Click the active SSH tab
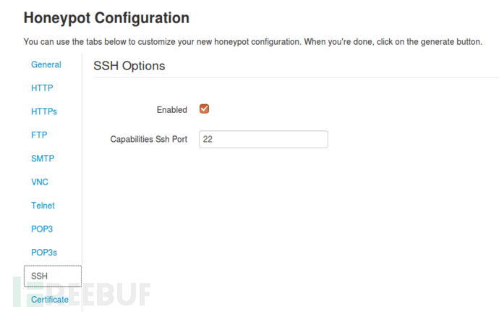This screenshot has width=499, height=312. (x=40, y=276)
